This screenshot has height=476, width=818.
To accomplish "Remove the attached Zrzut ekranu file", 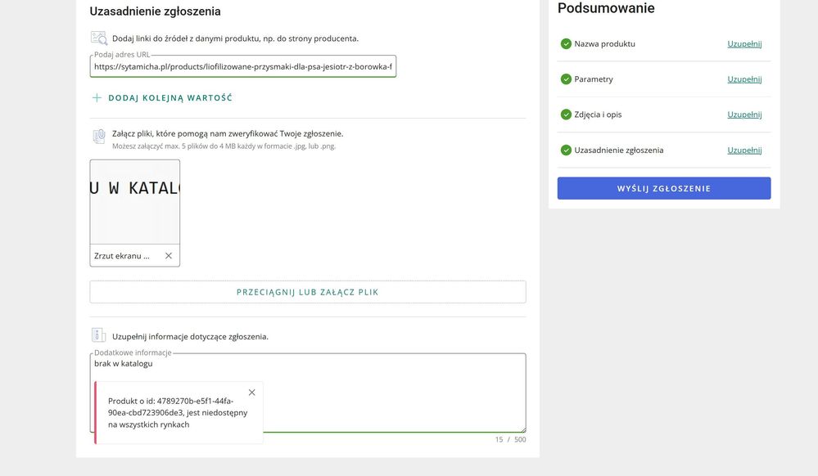I will point(169,256).
